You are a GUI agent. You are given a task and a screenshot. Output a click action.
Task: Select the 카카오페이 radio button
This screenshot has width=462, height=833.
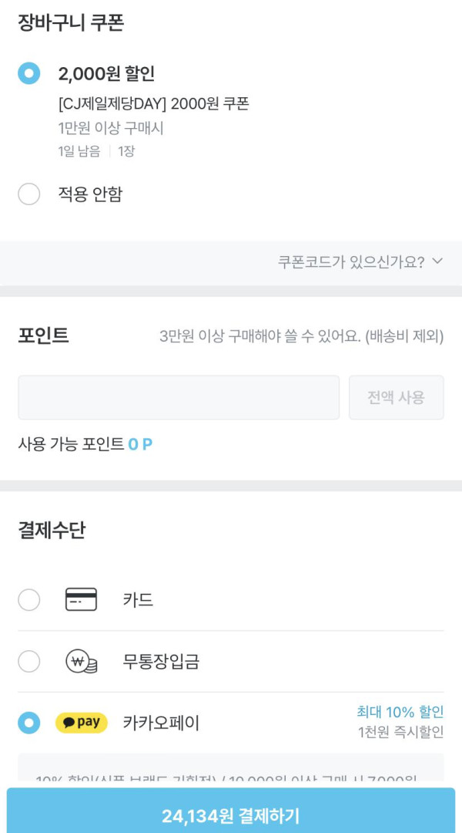click(29, 723)
